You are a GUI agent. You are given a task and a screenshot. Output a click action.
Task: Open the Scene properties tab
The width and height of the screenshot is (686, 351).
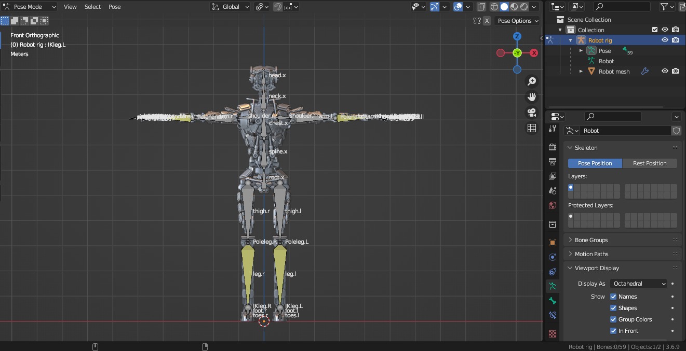pos(553,191)
